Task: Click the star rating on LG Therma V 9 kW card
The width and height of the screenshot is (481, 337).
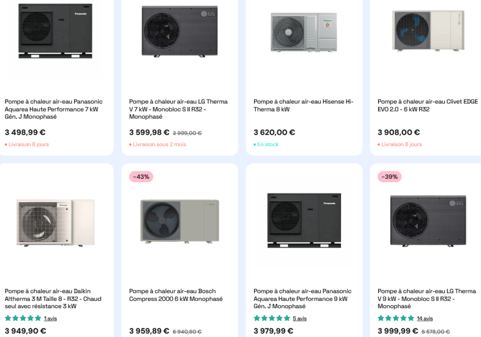Action: tap(396, 318)
